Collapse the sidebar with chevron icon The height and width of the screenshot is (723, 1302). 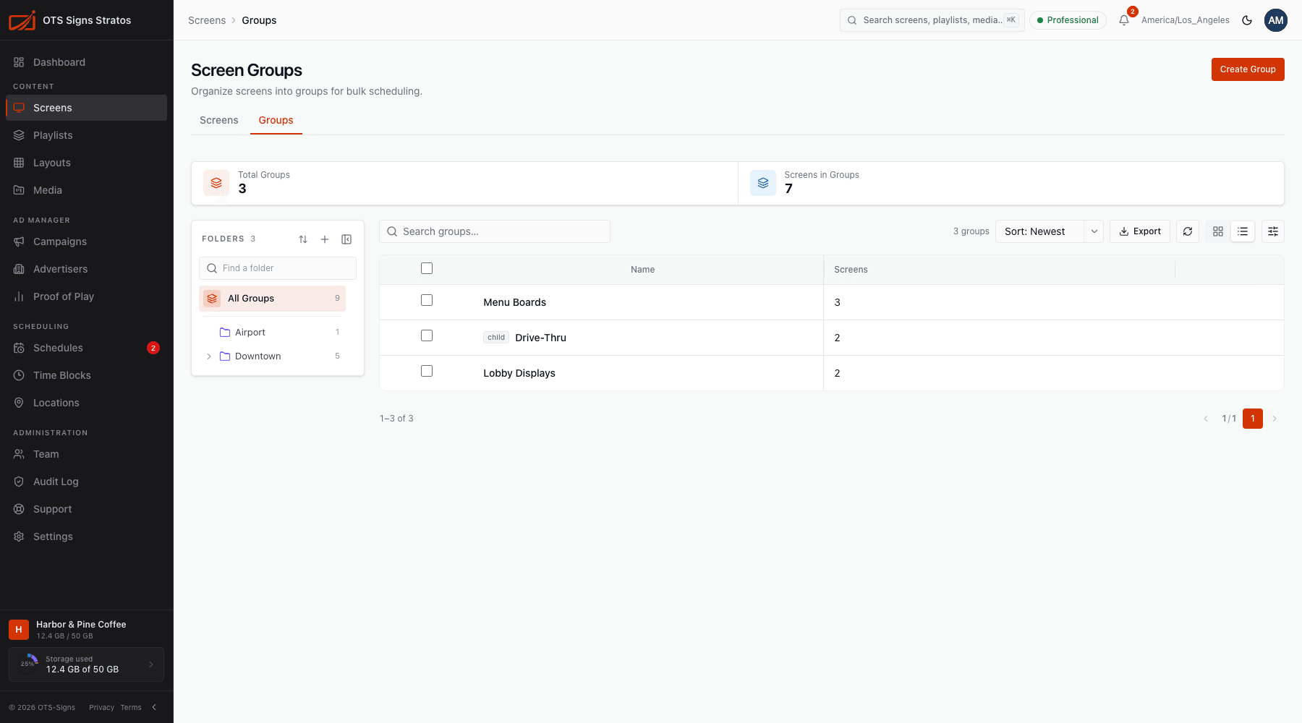tap(154, 707)
